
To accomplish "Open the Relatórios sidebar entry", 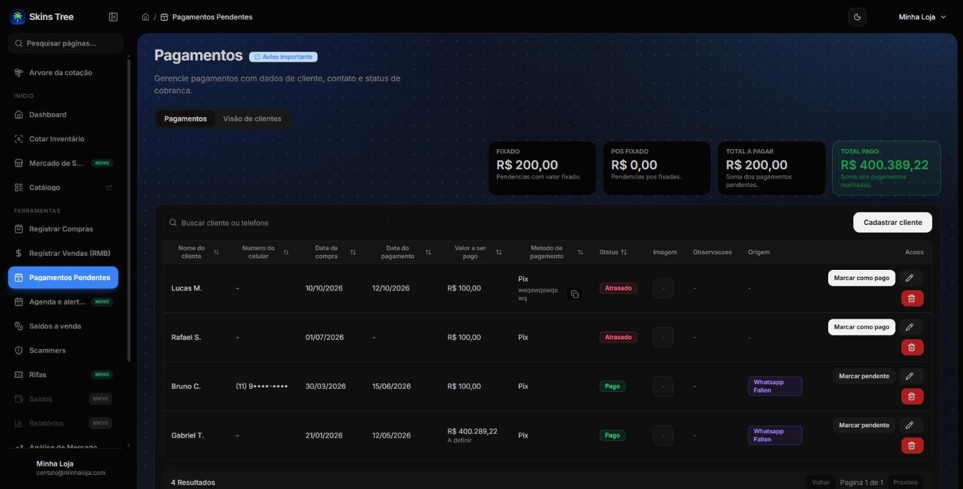I will (63, 423).
